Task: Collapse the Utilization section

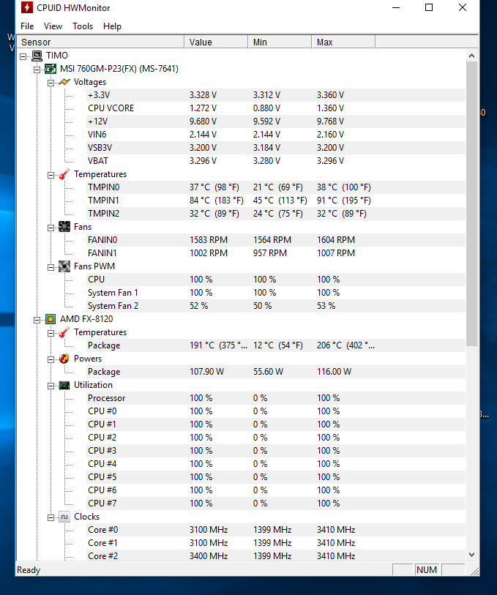Action: [51, 386]
